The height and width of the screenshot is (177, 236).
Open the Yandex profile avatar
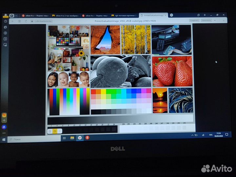(6, 15)
